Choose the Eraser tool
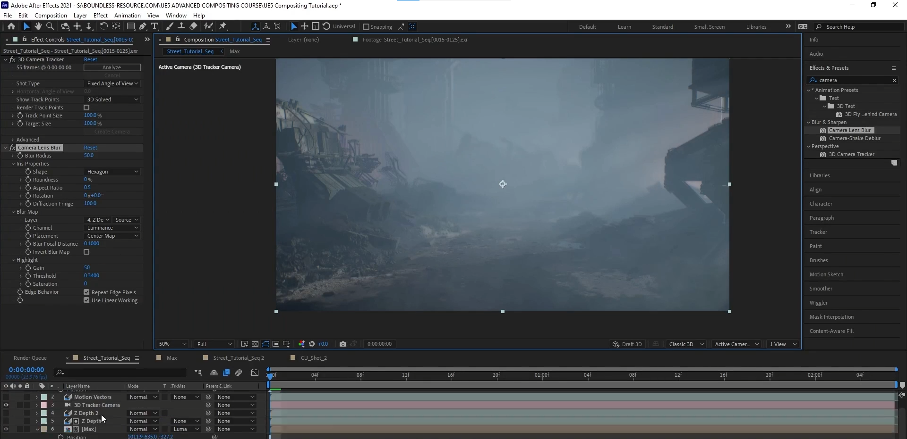Viewport: 907px width, 439px height. (194, 26)
